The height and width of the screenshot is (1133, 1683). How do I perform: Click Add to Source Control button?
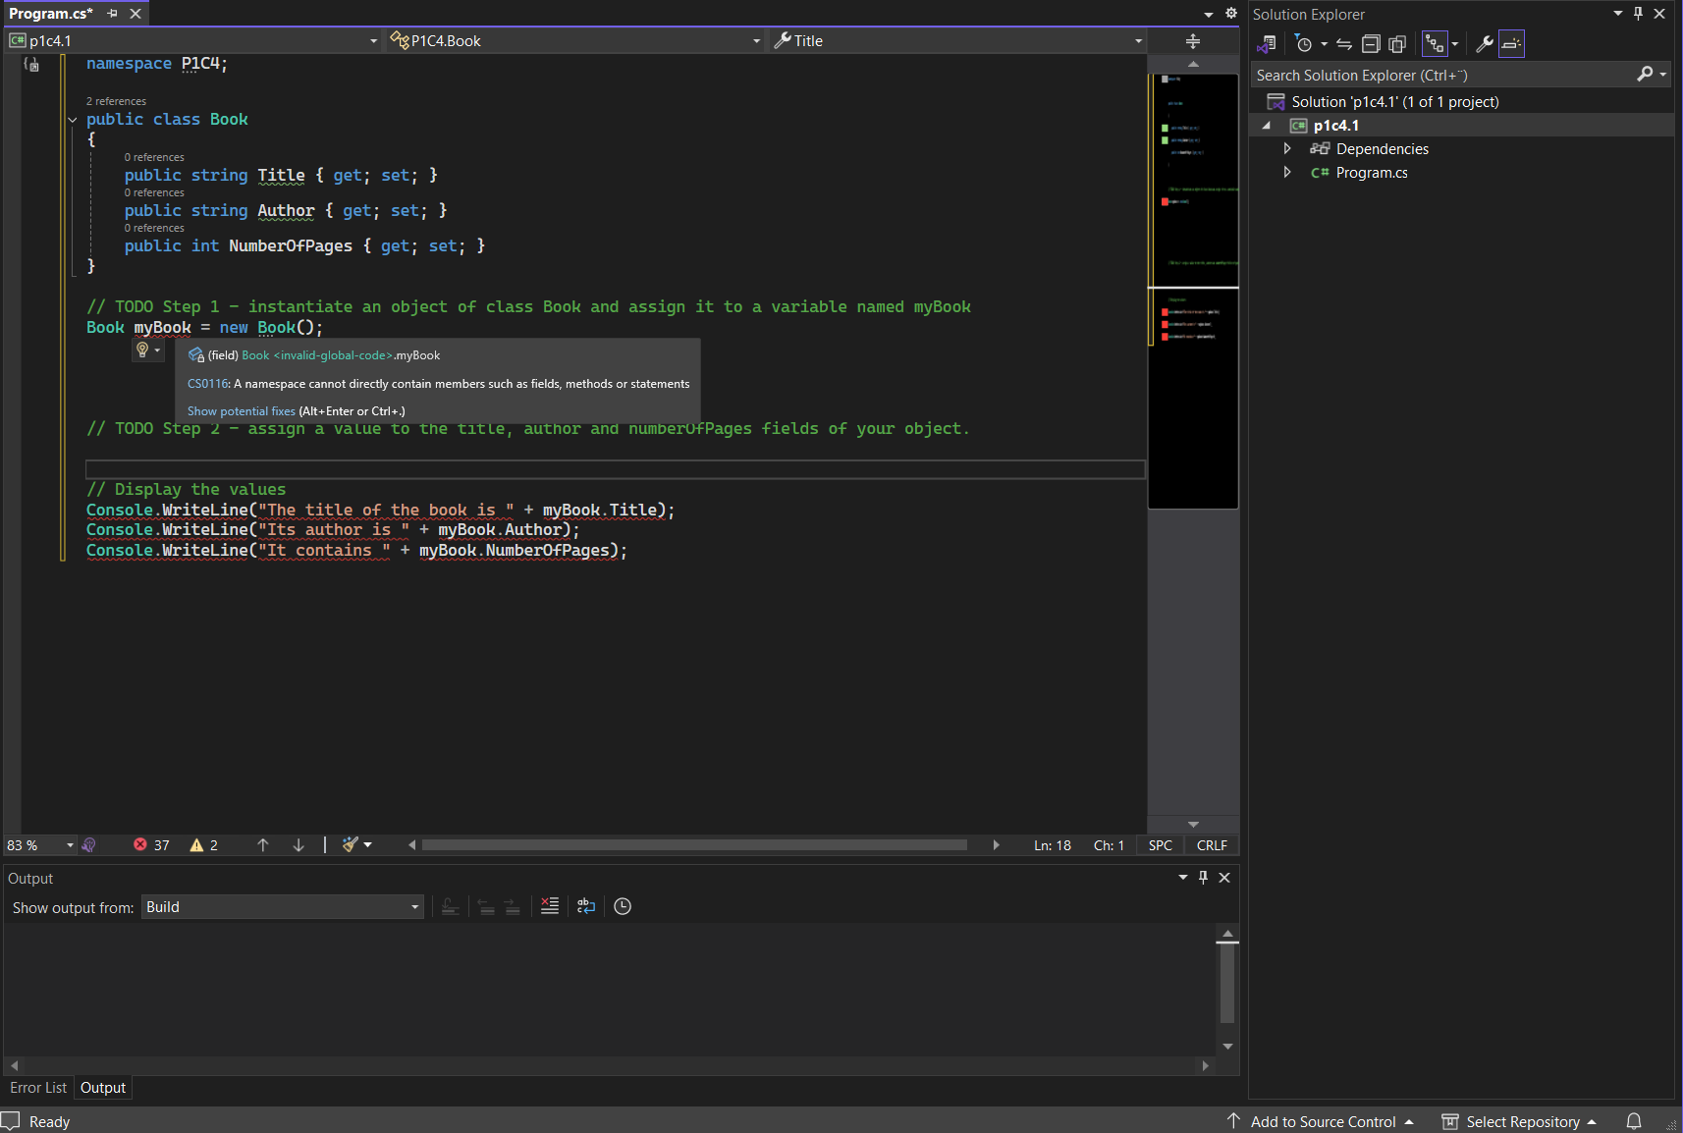point(1322,1121)
